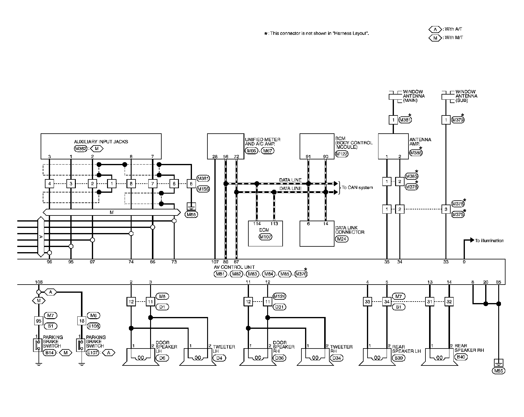Click the 'To CAN system' label
Viewport: 524px width, 417px height.
(357, 188)
